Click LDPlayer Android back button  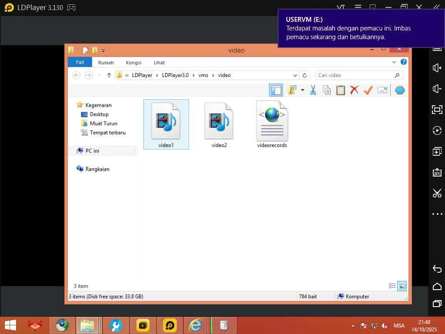click(x=437, y=269)
